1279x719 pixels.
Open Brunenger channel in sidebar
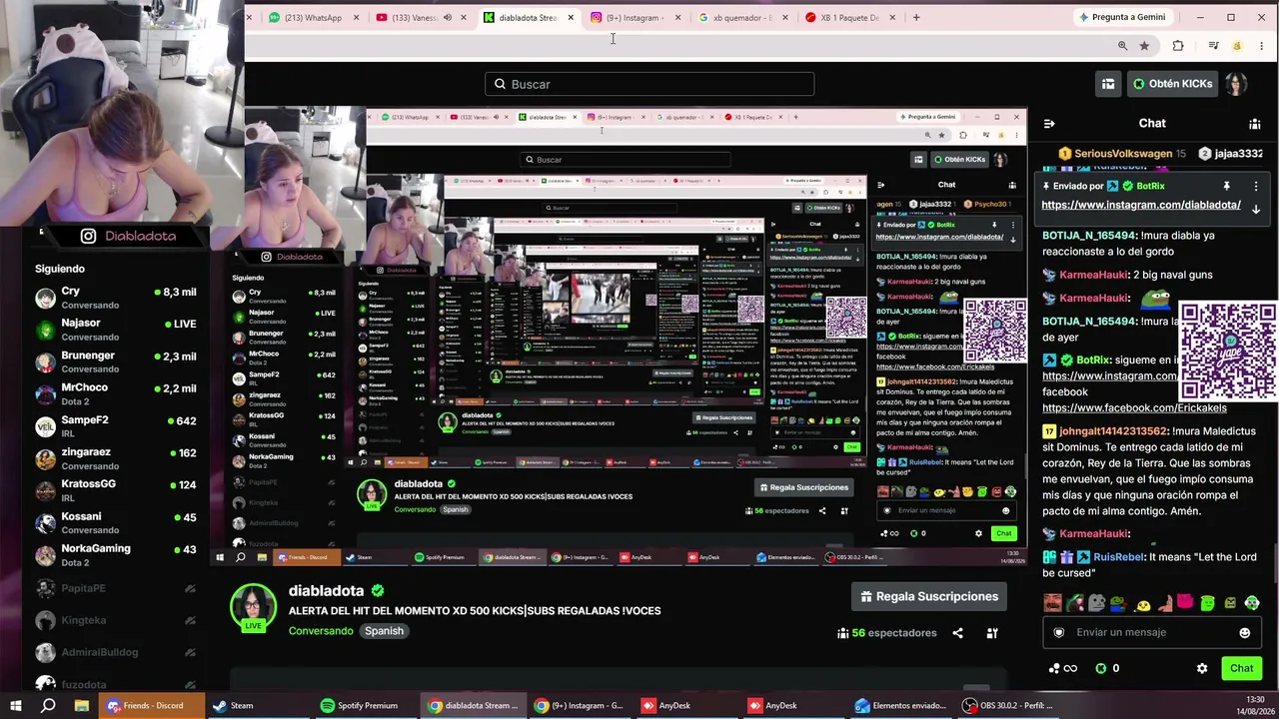click(x=115, y=361)
